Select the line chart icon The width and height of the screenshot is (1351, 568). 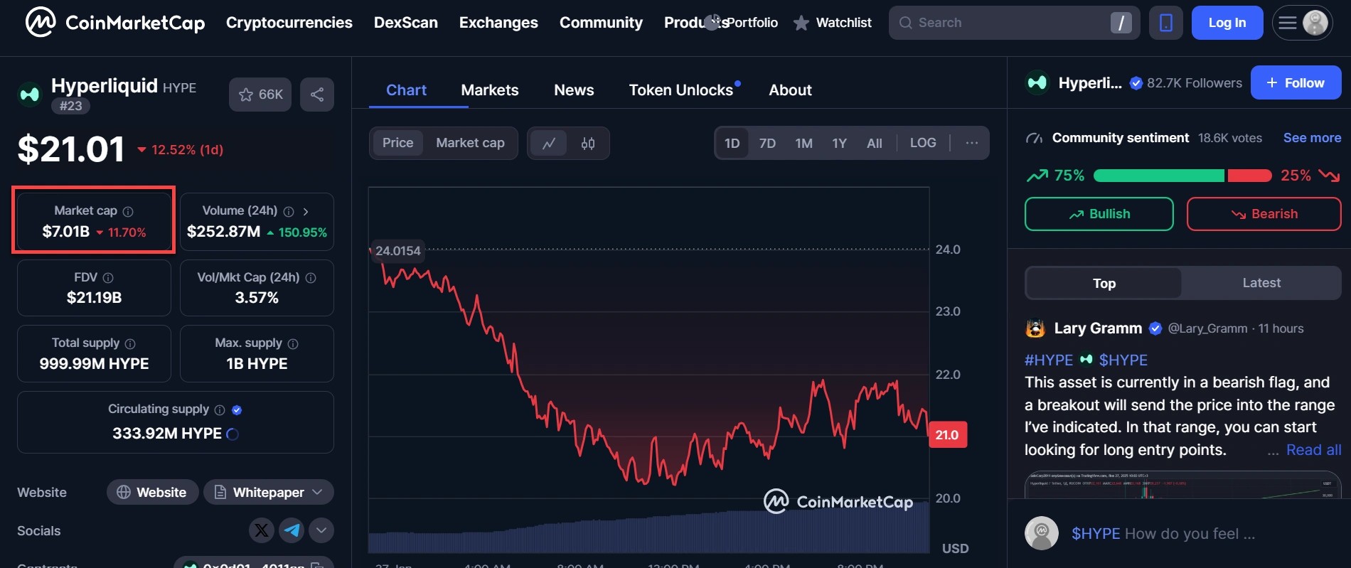[549, 143]
